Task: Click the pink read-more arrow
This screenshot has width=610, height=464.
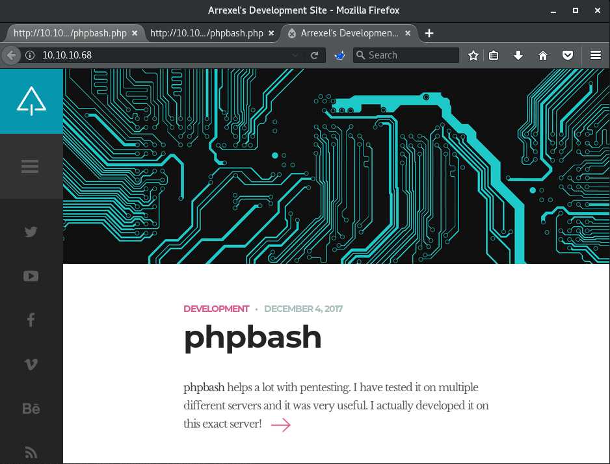Action: point(280,425)
